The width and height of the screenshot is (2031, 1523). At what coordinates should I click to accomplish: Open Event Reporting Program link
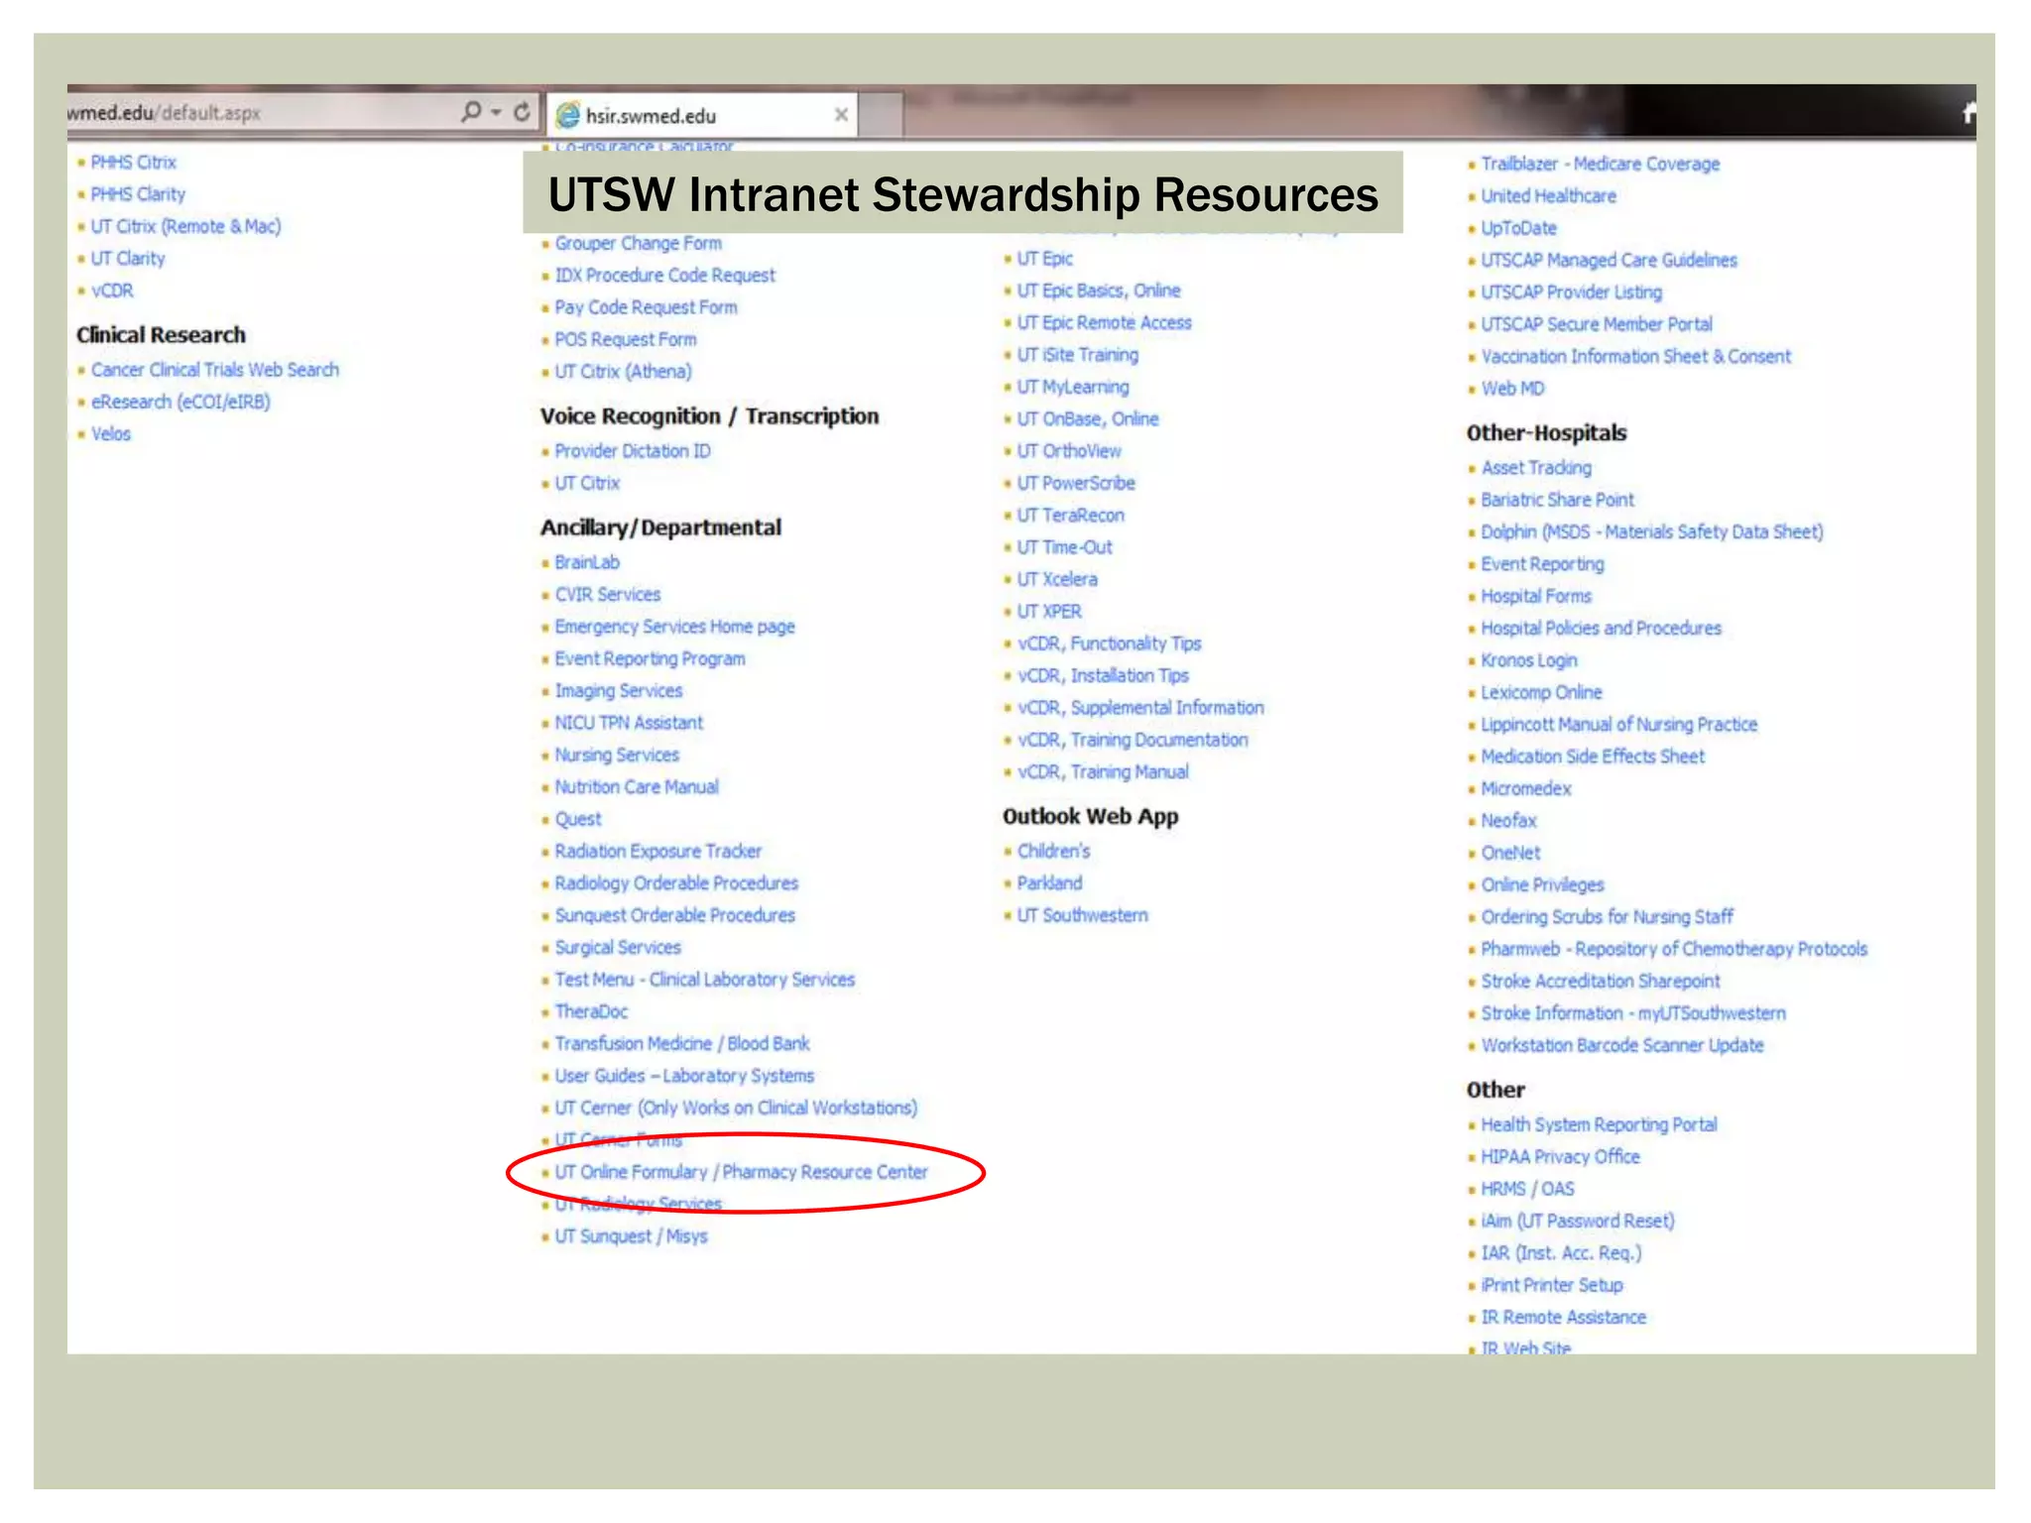tap(650, 658)
